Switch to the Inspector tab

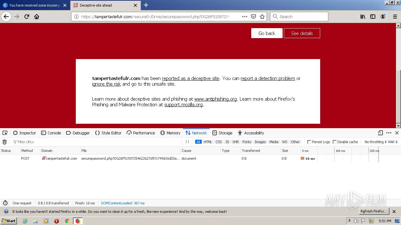24,133
